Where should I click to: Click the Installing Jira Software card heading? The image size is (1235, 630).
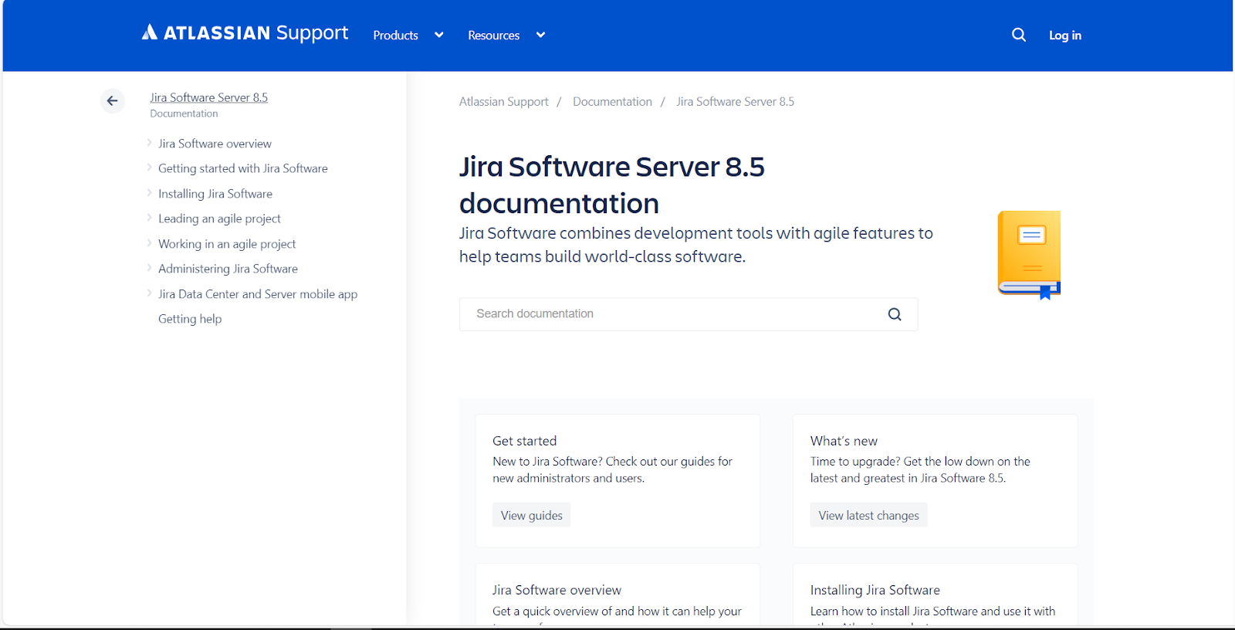(x=875, y=590)
